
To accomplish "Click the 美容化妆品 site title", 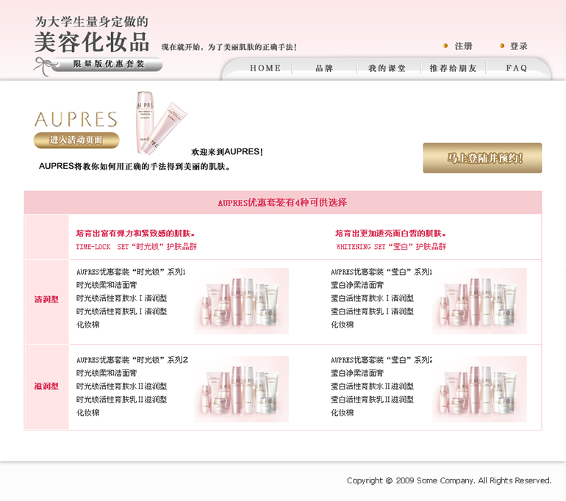I will click(x=92, y=42).
